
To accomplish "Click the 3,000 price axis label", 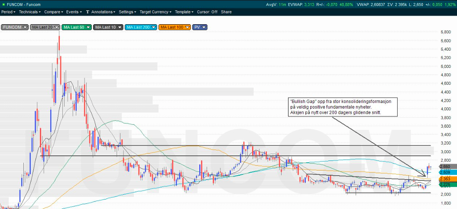I will (445, 151).
